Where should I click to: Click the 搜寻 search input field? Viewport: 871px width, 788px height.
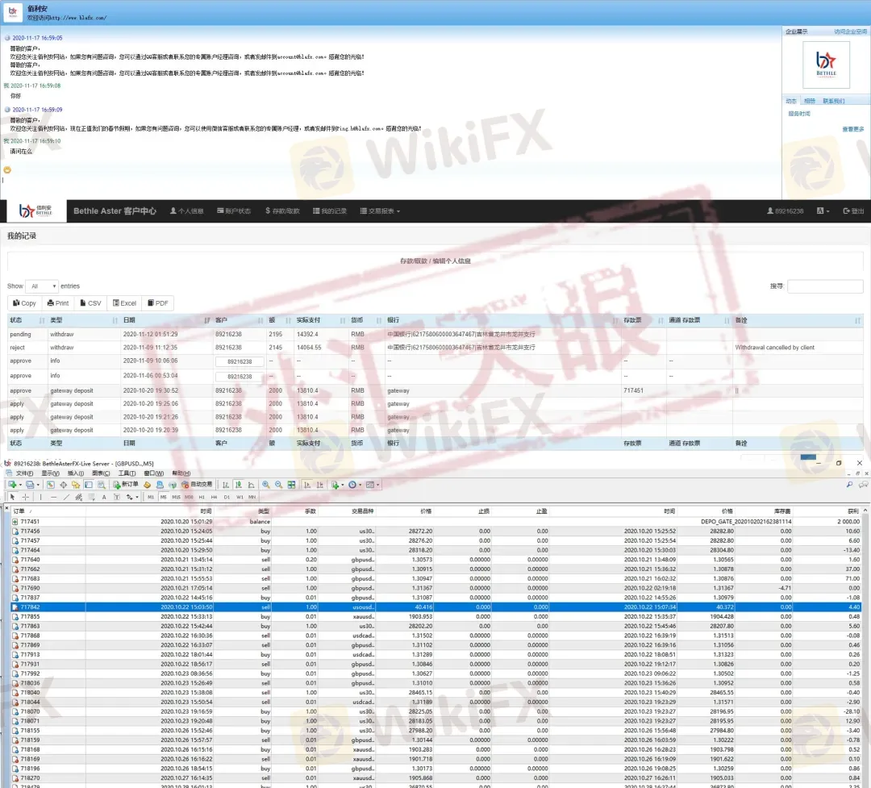click(x=824, y=286)
